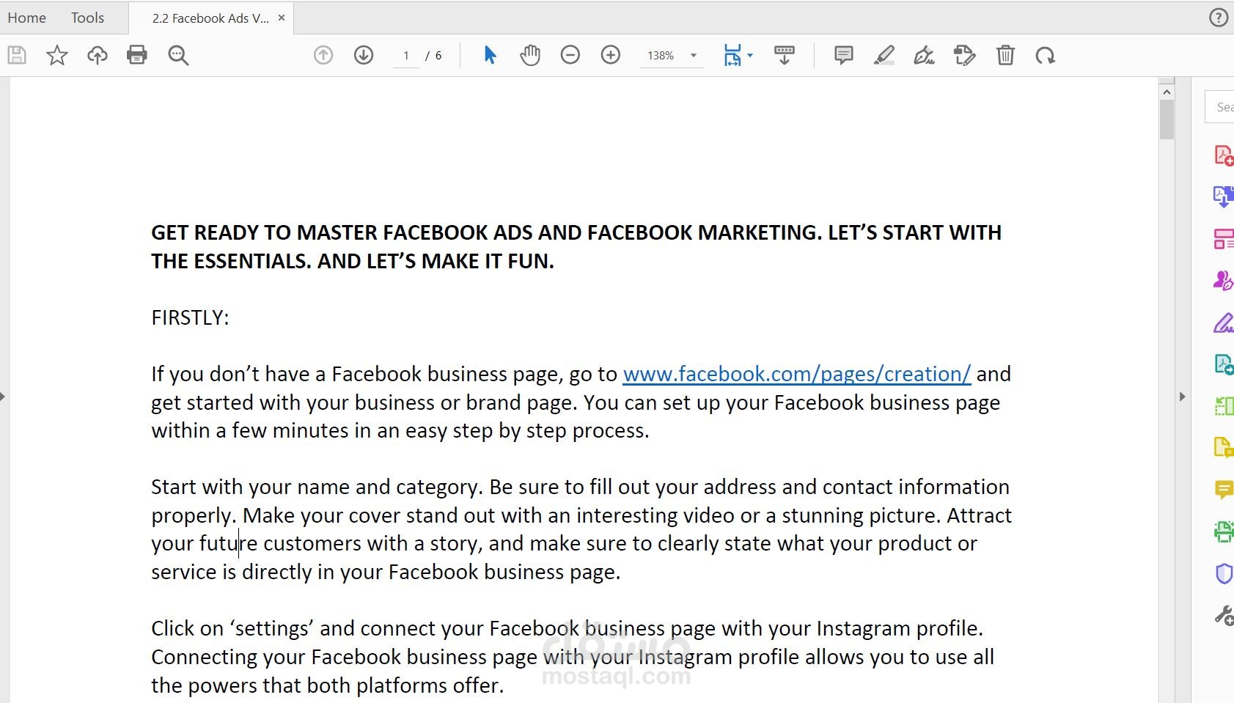
Task: Open the green Organize Pages tool
Action: (1224, 406)
